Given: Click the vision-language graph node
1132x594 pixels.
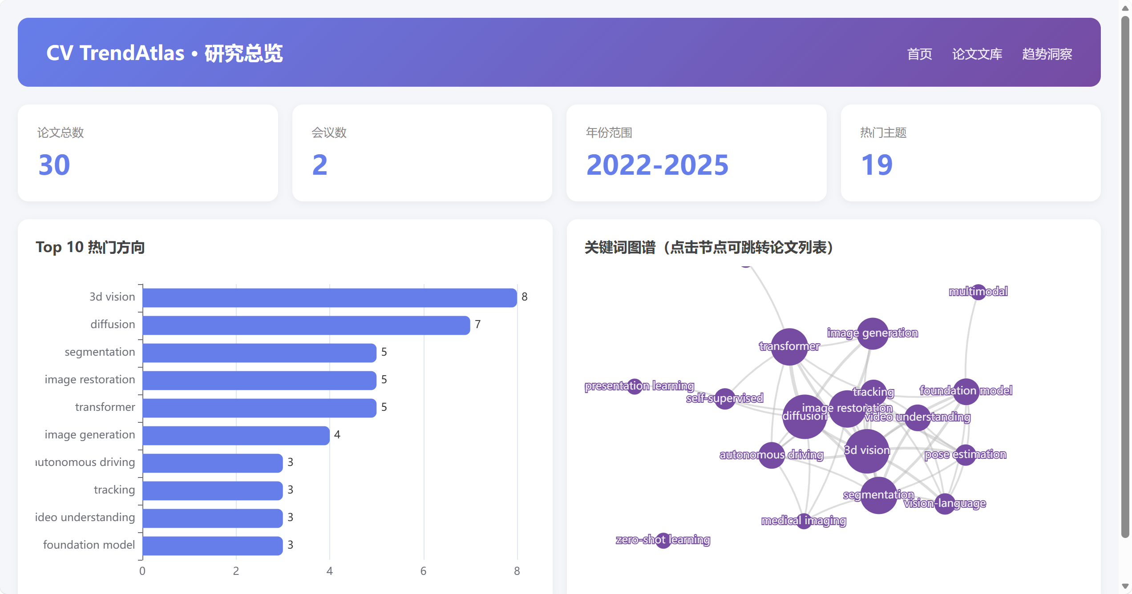Looking at the screenshot, I should point(945,504).
